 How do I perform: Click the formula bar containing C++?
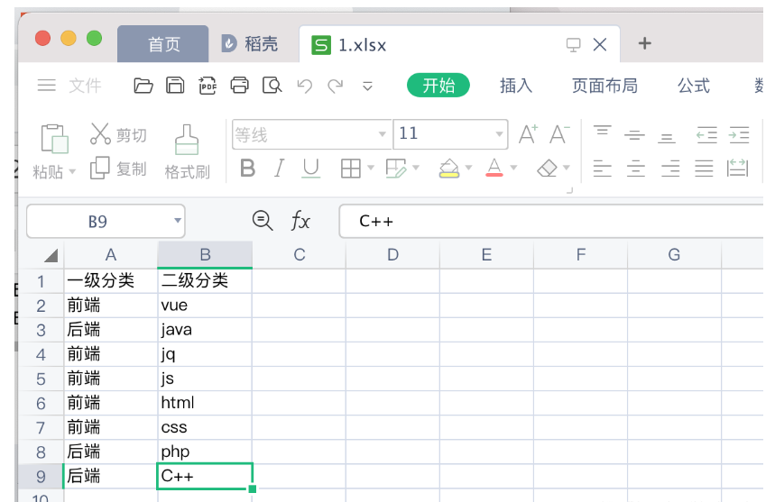(551, 221)
